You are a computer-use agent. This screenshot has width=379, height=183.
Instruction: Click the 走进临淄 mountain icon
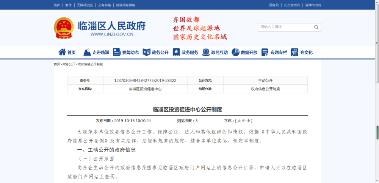[87, 52]
